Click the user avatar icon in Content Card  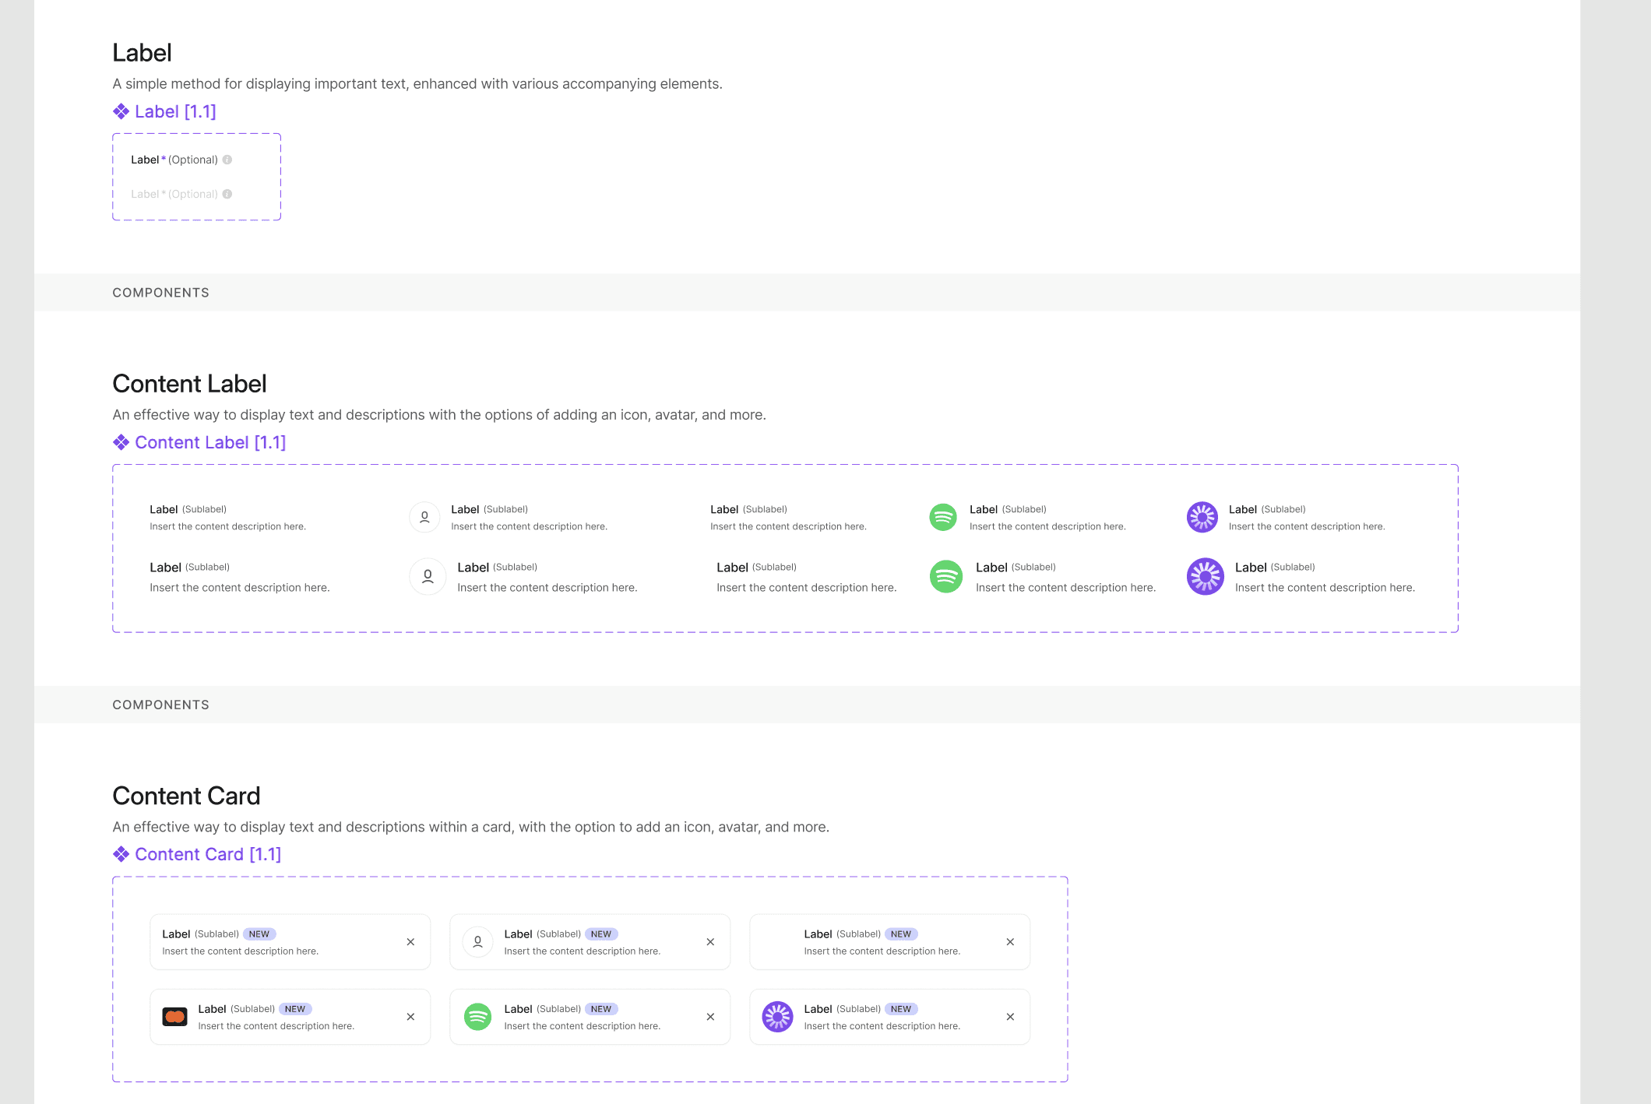[477, 942]
